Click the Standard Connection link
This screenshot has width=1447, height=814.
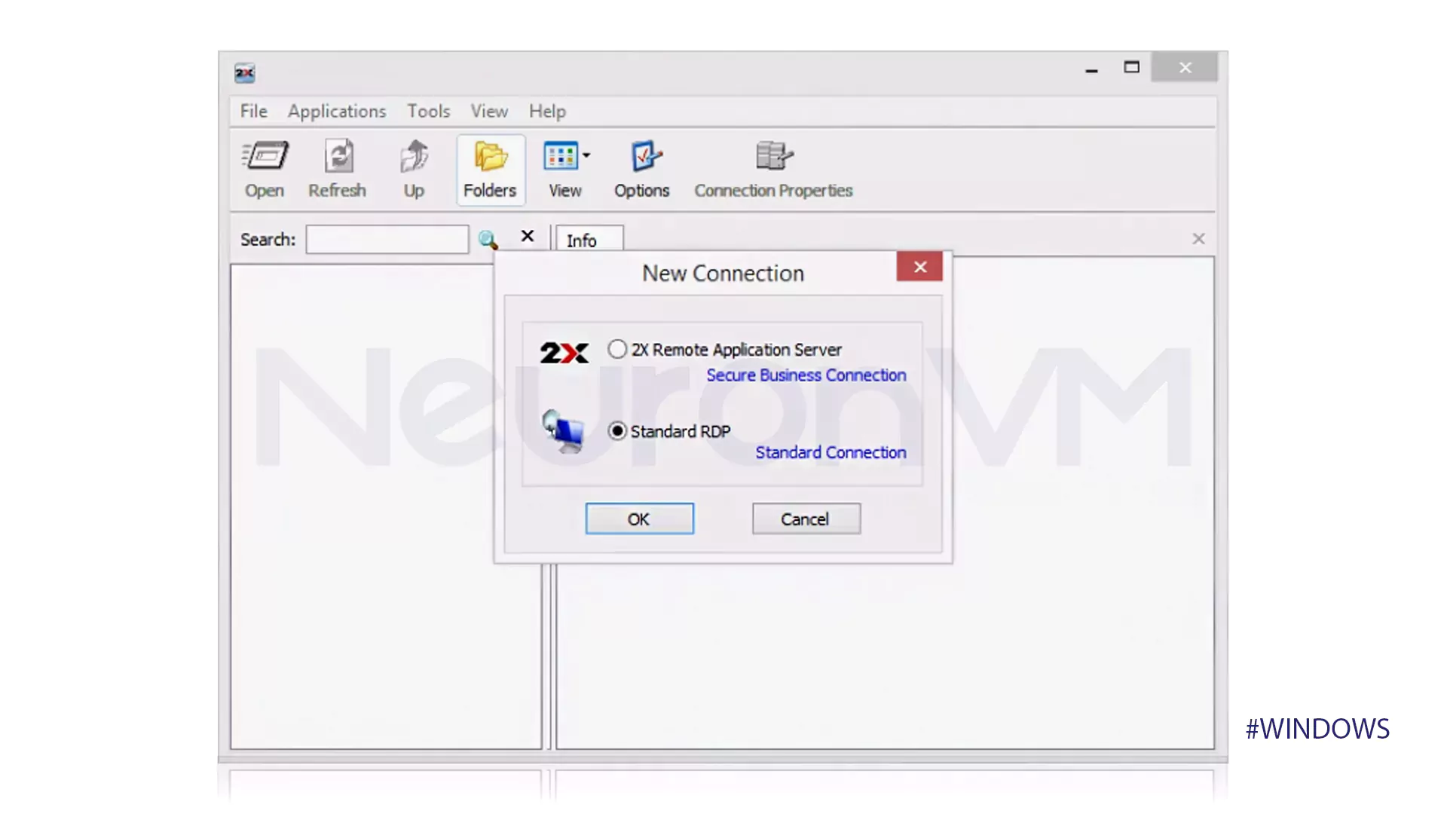coord(831,452)
